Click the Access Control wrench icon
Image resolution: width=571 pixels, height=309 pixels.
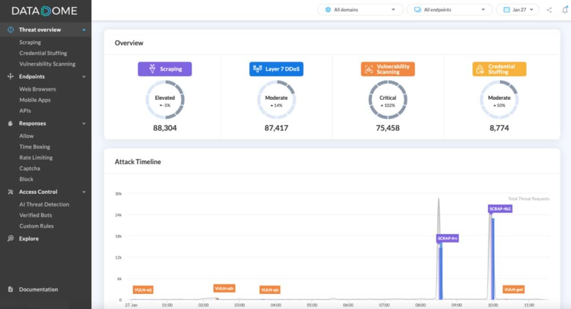[x=9, y=192]
